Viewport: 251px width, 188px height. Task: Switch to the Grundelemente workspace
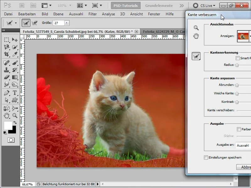(x=159, y=6)
